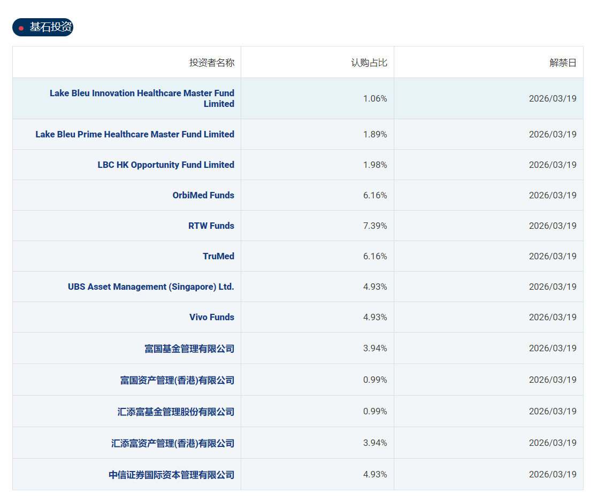Open 富国资产管理(香港)有限公司 link
Viewport: 597px width, 502px height.
point(177,380)
